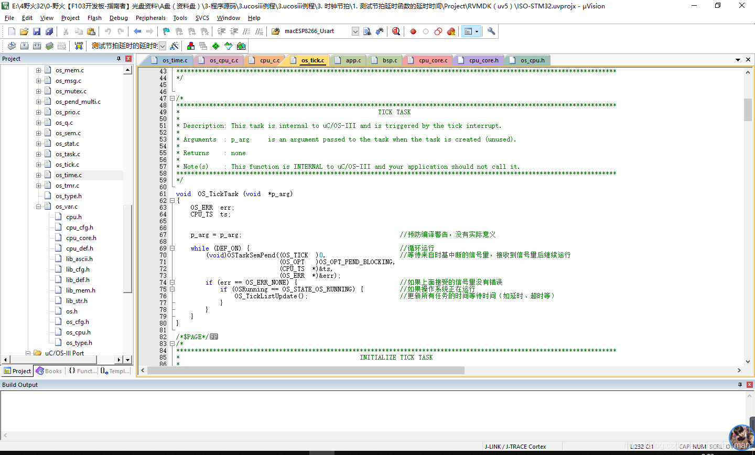755x455 pixels.
Task: Click the Translate file icon
Action: tap(12, 46)
